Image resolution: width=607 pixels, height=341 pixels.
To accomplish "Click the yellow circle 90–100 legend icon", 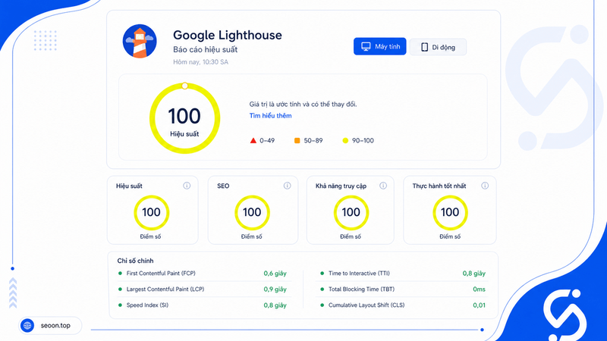I will pos(345,140).
